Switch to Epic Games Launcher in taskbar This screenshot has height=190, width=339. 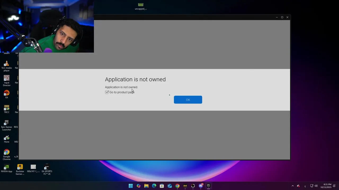(x=208, y=186)
